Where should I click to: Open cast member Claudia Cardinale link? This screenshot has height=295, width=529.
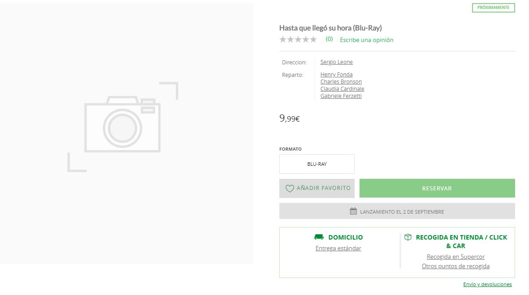[x=342, y=88]
